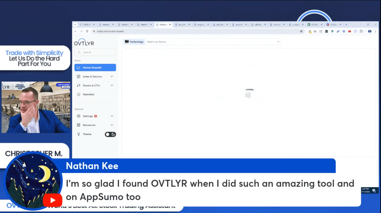Select the Market Breadth menu item
The image size is (381, 213).
(x=95, y=68)
